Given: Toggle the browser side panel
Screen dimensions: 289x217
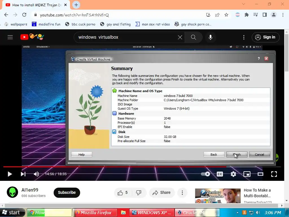Looking at the screenshot, I should tap(264, 15).
